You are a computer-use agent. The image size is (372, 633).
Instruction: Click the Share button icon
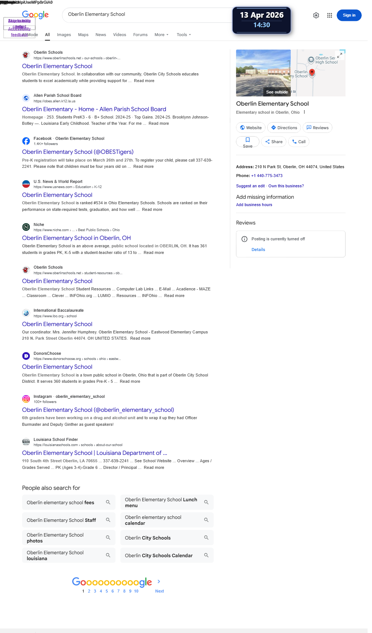coord(268,142)
